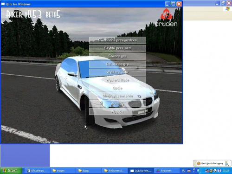The image size is (232, 174).
Task: Click the Windows Start button
Action: click(11, 171)
